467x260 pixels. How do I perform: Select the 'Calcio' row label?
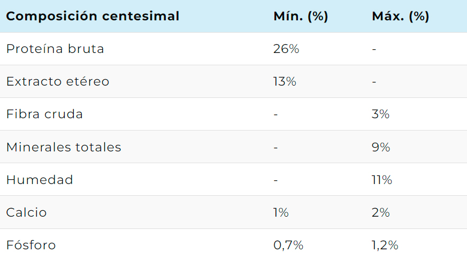(x=26, y=212)
